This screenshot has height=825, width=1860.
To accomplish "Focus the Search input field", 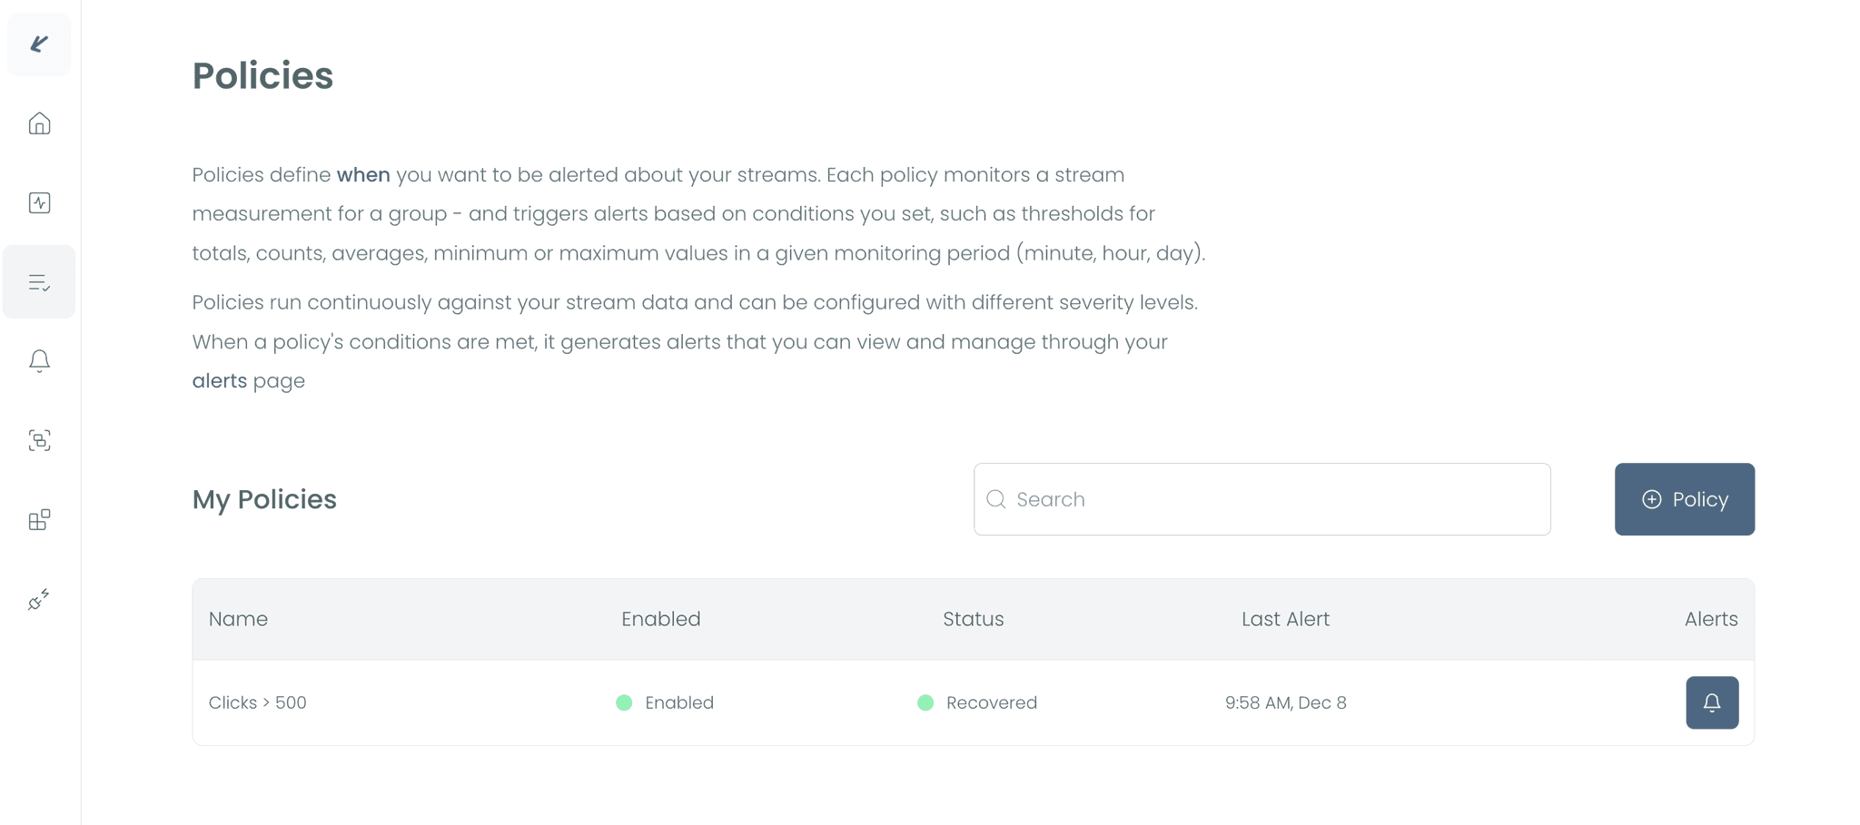I will point(1262,499).
